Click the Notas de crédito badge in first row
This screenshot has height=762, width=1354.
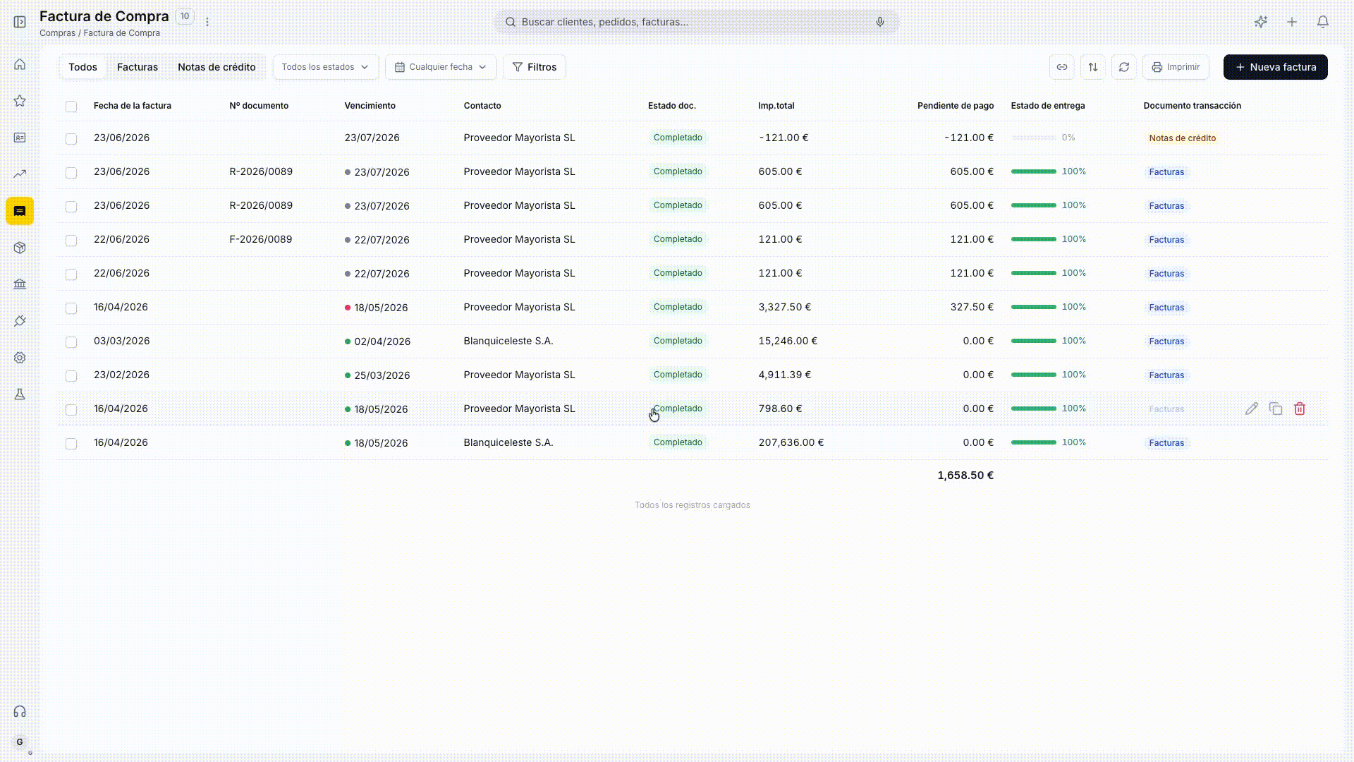(x=1183, y=138)
